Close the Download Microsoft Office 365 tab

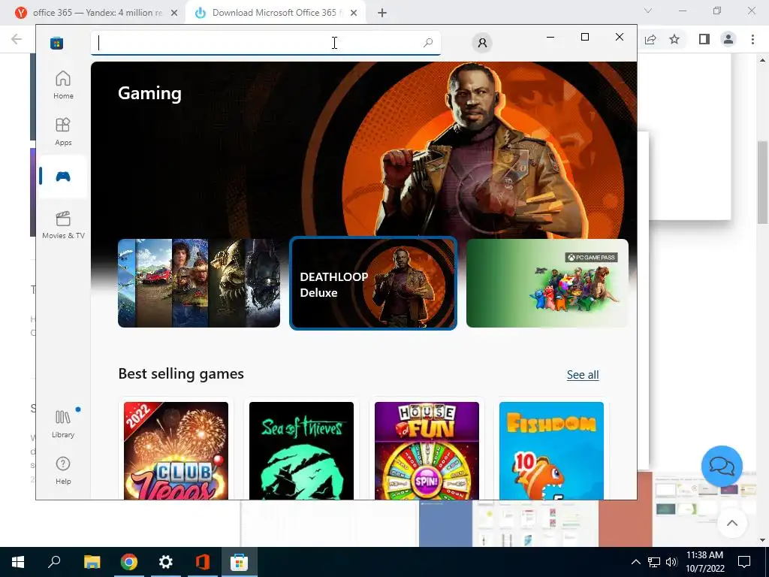[354, 13]
